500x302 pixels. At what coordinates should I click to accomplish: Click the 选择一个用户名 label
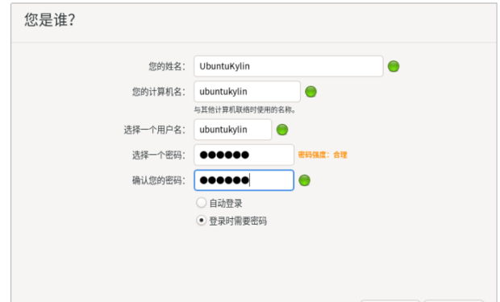(155, 130)
